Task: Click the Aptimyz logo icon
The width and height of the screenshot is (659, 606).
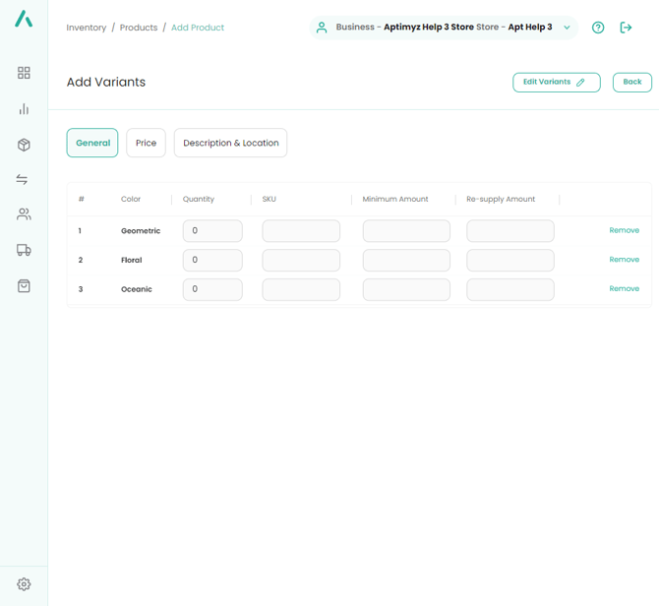Action: click(24, 19)
